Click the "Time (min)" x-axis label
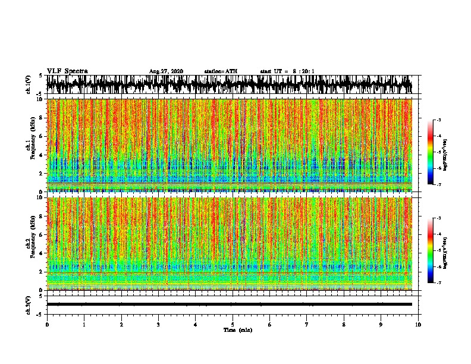 [x=238, y=330]
